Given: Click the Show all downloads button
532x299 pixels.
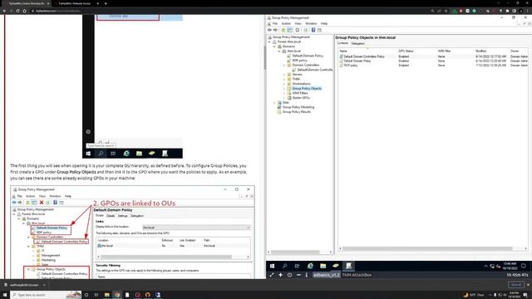Looking at the screenshot, I should 516,285.
